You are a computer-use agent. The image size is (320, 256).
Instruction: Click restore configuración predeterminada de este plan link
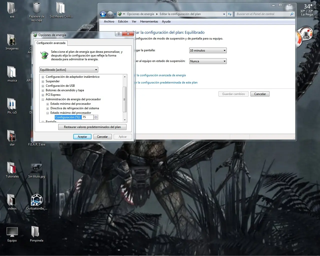166,82
